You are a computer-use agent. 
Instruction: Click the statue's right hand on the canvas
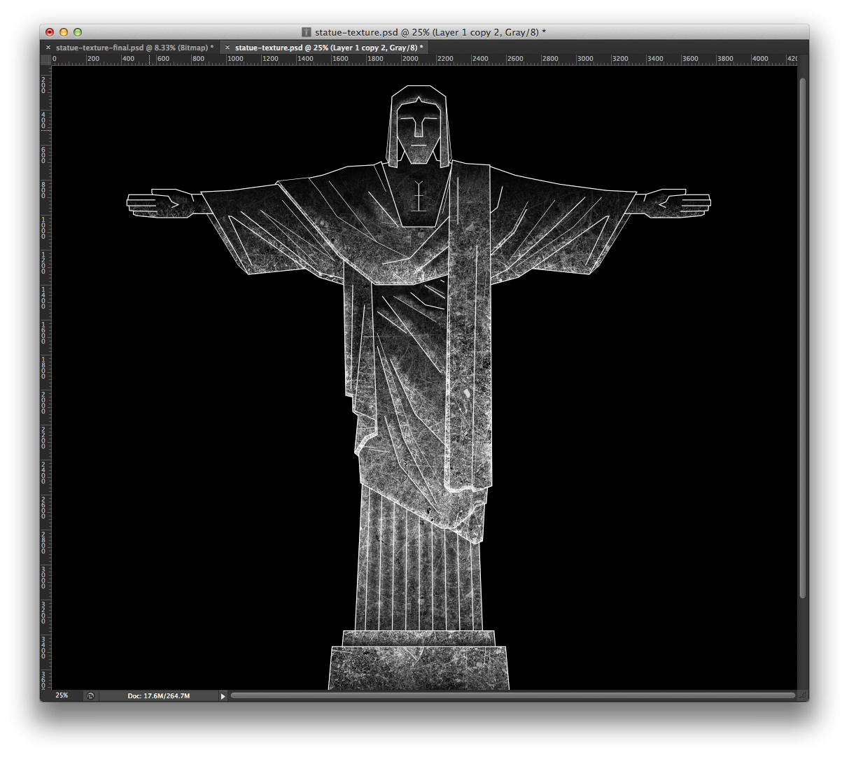pos(676,203)
